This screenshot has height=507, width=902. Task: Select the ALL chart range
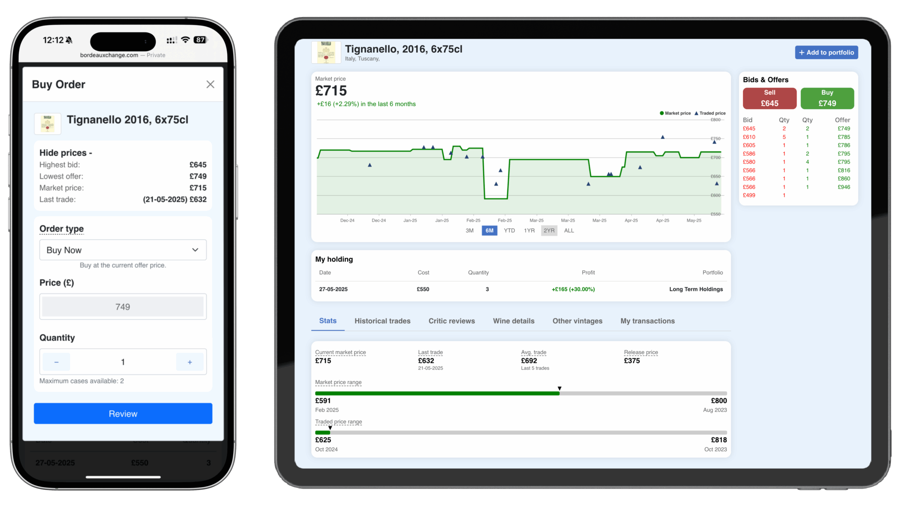click(x=569, y=231)
